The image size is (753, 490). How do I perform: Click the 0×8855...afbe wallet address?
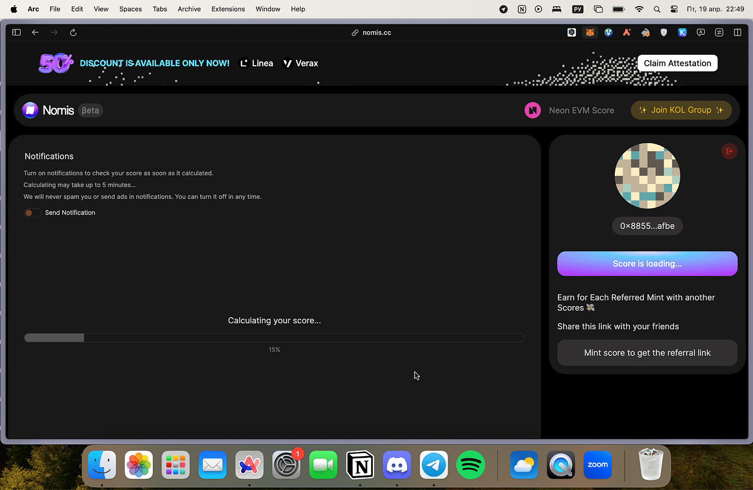pos(647,226)
